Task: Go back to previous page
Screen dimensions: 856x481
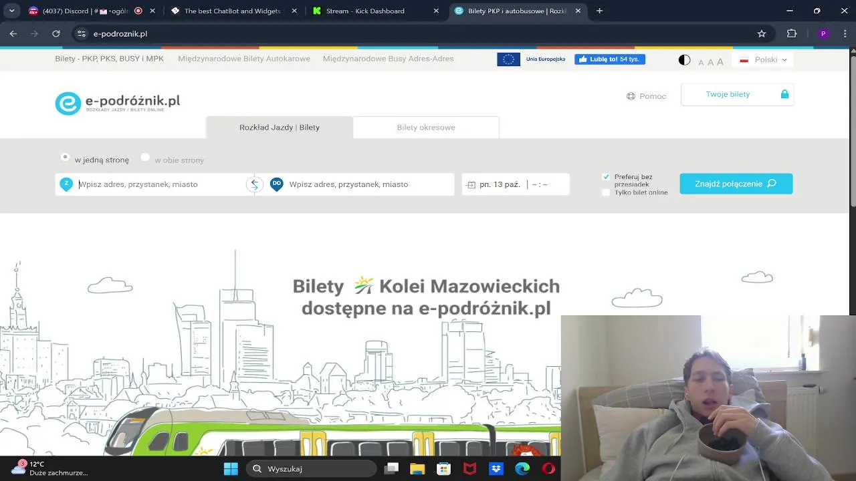Action: (13, 33)
